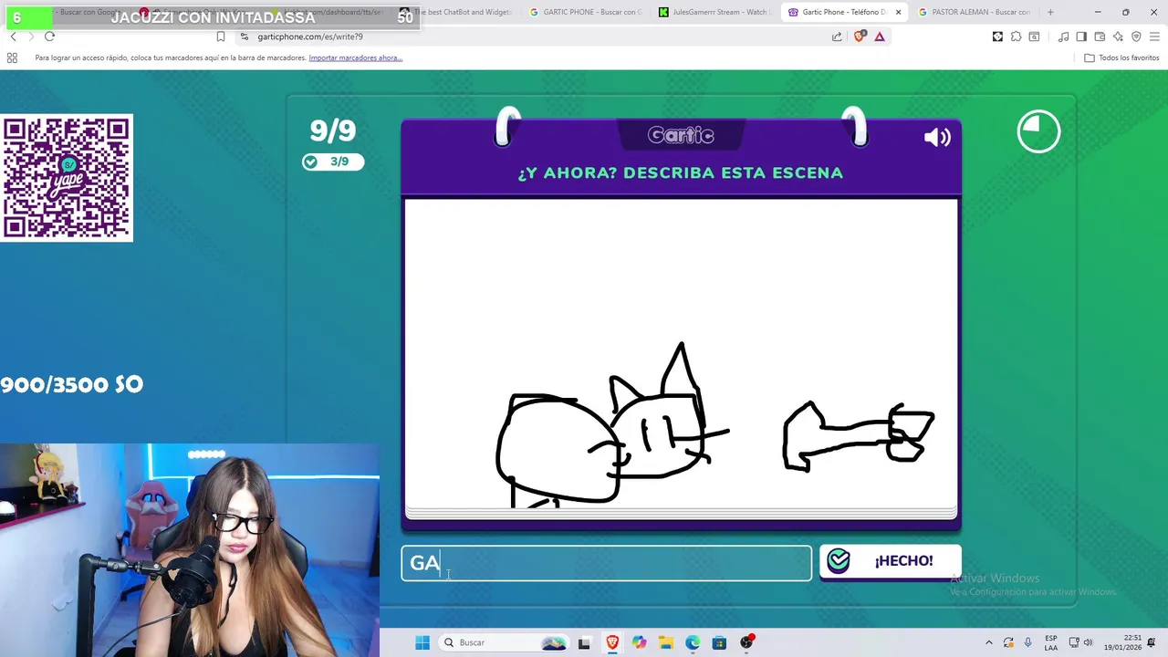The image size is (1168, 657).
Task: Open the ESP LAA language switcher
Action: [x=1051, y=642]
